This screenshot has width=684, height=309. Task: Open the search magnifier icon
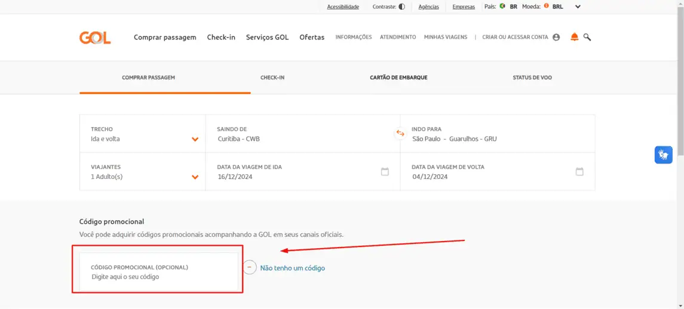coord(587,38)
